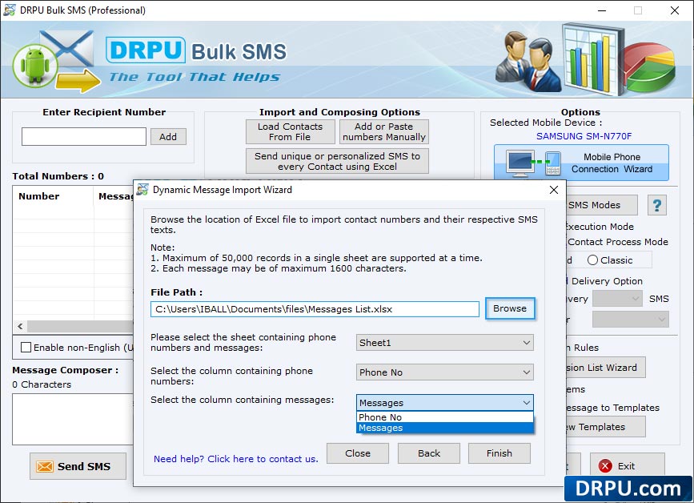The width and height of the screenshot is (694, 503).
Task: Click Back in the wizard
Action: point(429,453)
